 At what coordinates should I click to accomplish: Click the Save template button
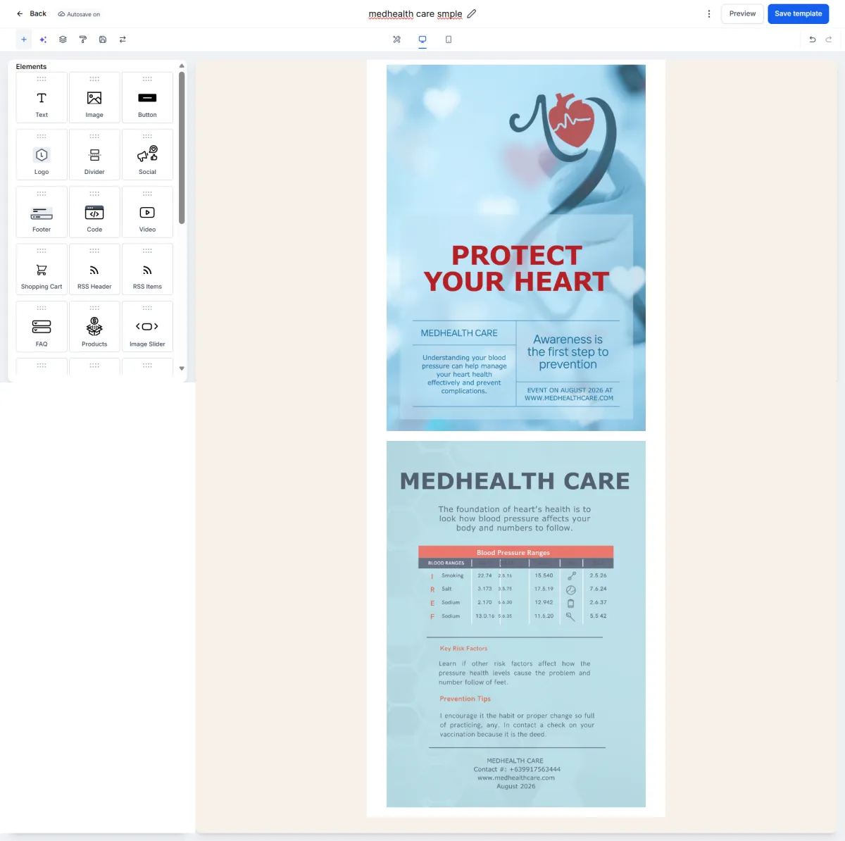pos(799,13)
